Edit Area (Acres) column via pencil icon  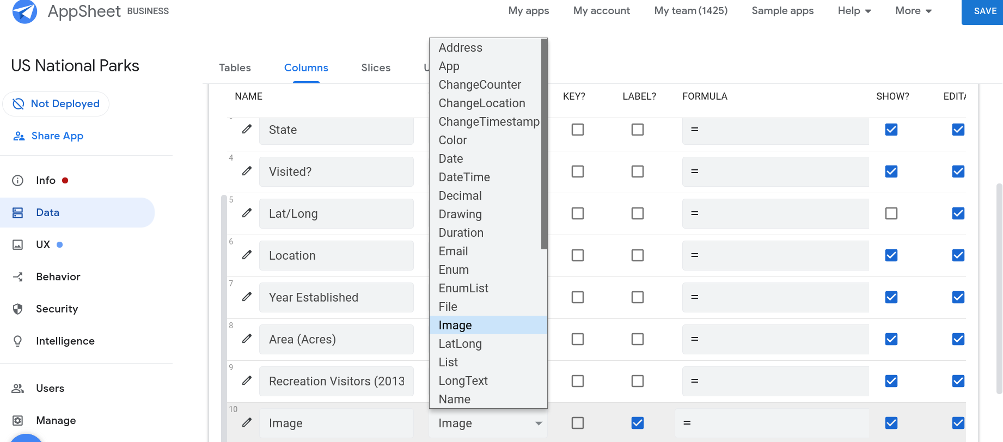click(247, 339)
